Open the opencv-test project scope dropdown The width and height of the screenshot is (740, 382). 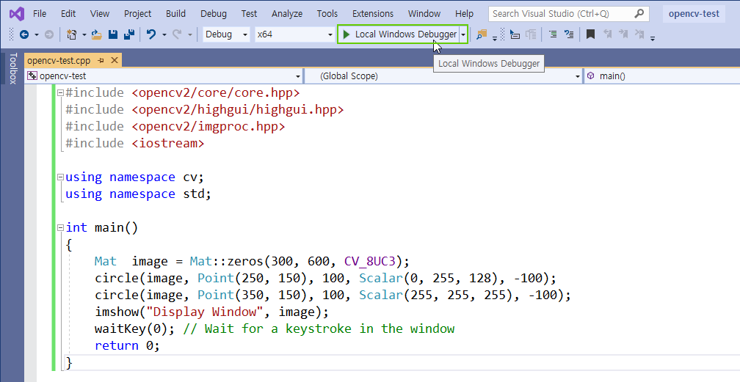[164, 76]
